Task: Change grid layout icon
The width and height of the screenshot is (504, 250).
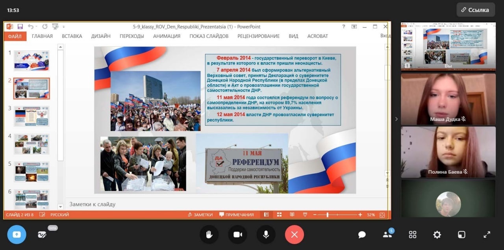Action: coord(413,235)
